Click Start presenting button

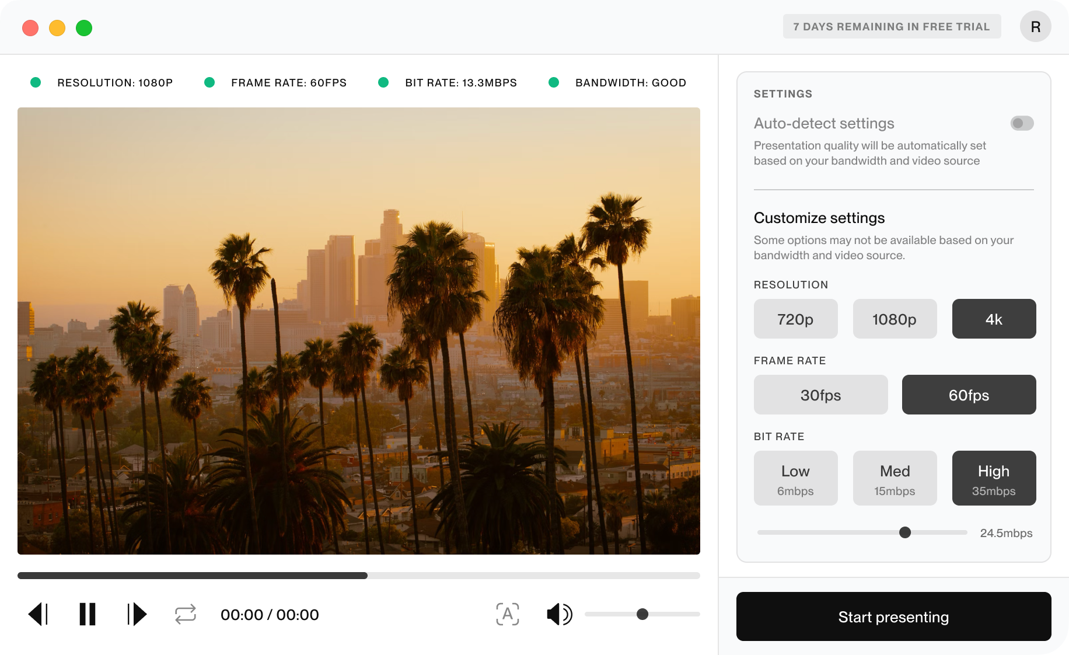pos(894,616)
